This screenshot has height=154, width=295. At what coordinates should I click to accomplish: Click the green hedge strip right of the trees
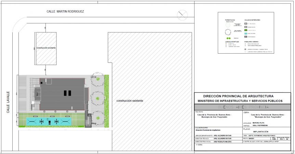click(106, 101)
